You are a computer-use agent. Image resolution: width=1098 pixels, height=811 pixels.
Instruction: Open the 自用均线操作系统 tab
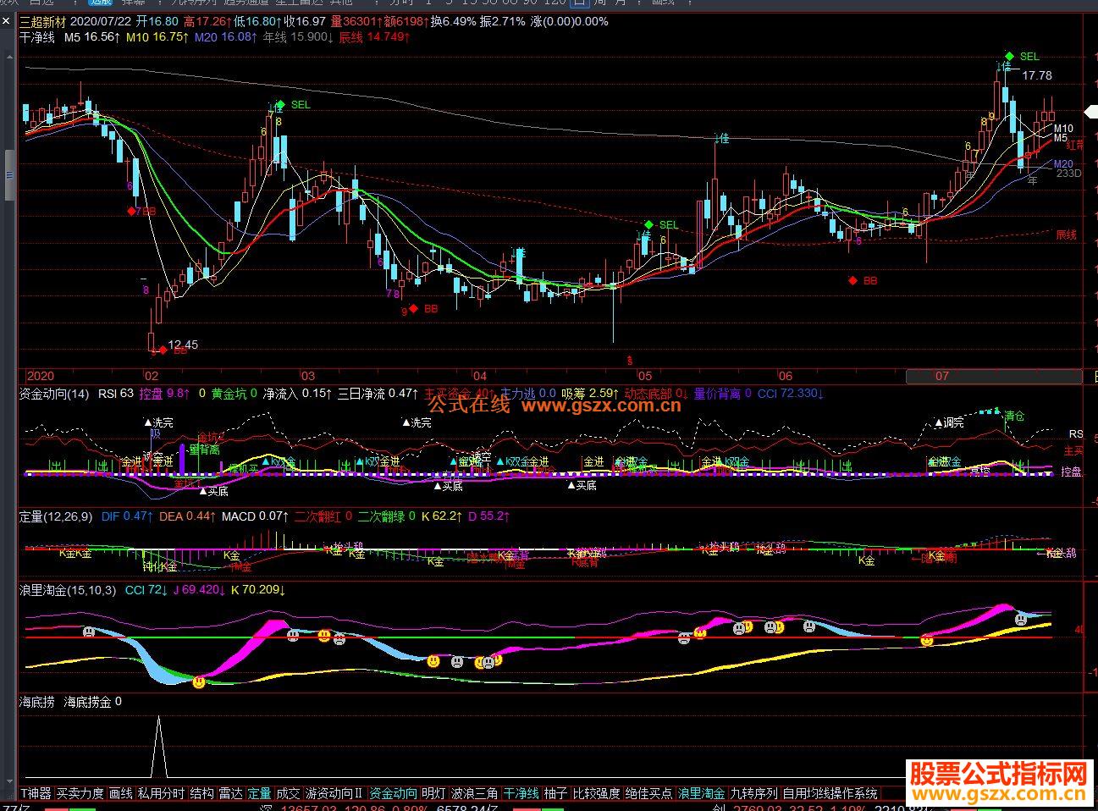(x=830, y=793)
